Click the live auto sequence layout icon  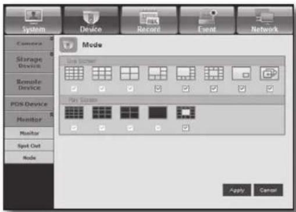point(269,73)
